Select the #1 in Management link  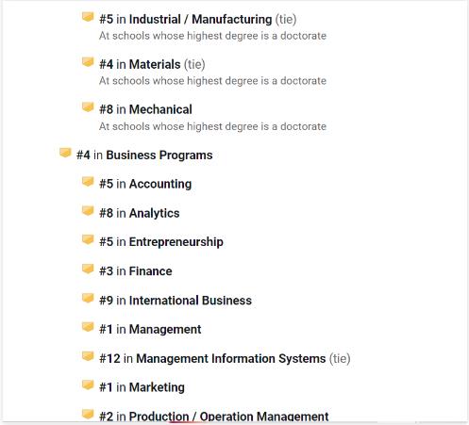click(x=150, y=329)
